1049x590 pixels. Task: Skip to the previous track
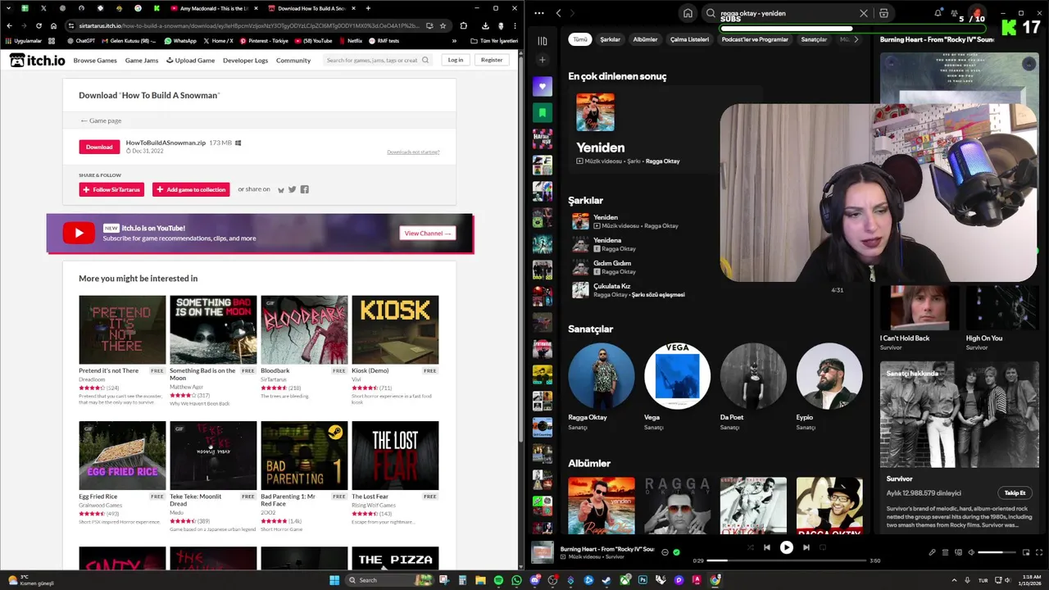766,547
